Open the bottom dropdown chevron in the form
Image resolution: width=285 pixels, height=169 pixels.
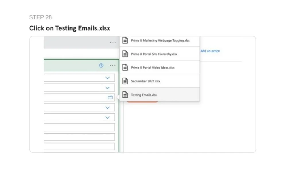click(x=107, y=117)
